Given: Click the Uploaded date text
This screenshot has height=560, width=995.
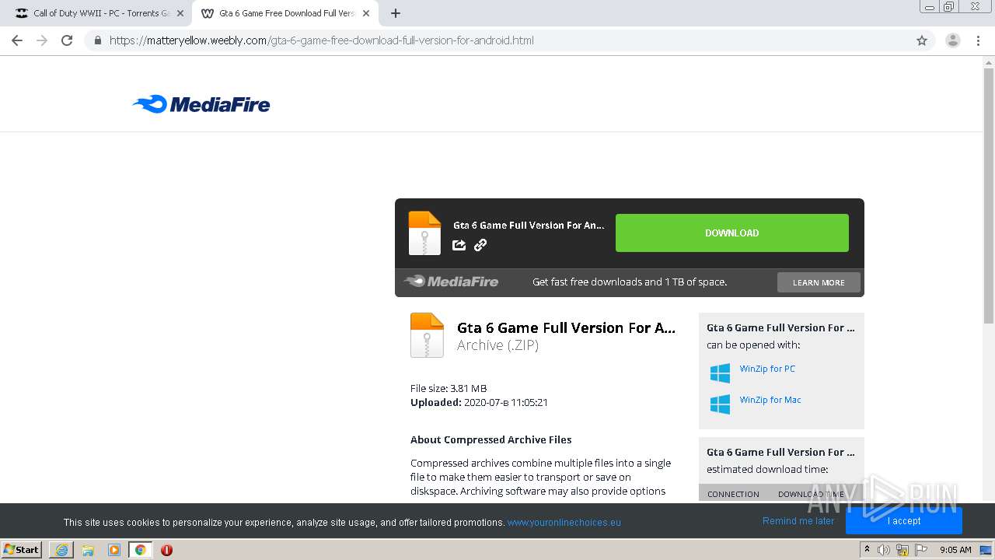Looking at the screenshot, I should click(479, 402).
